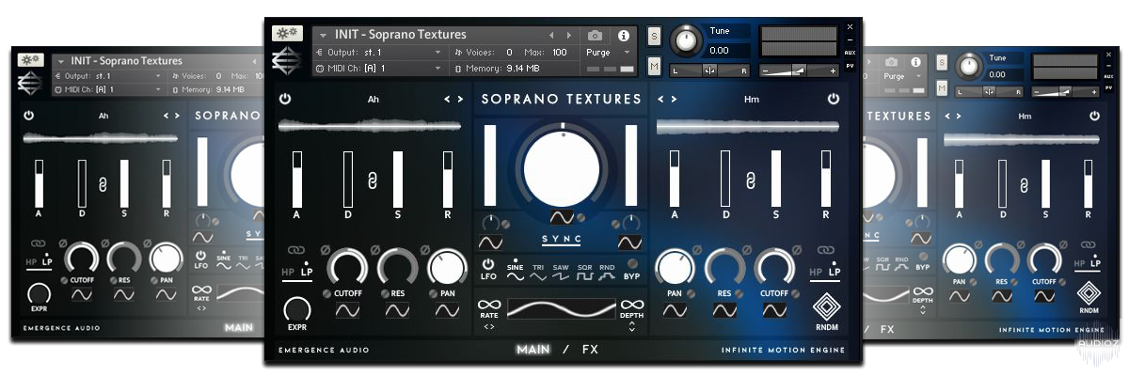
Task: Switch right filter to LP
Action: pos(835,272)
